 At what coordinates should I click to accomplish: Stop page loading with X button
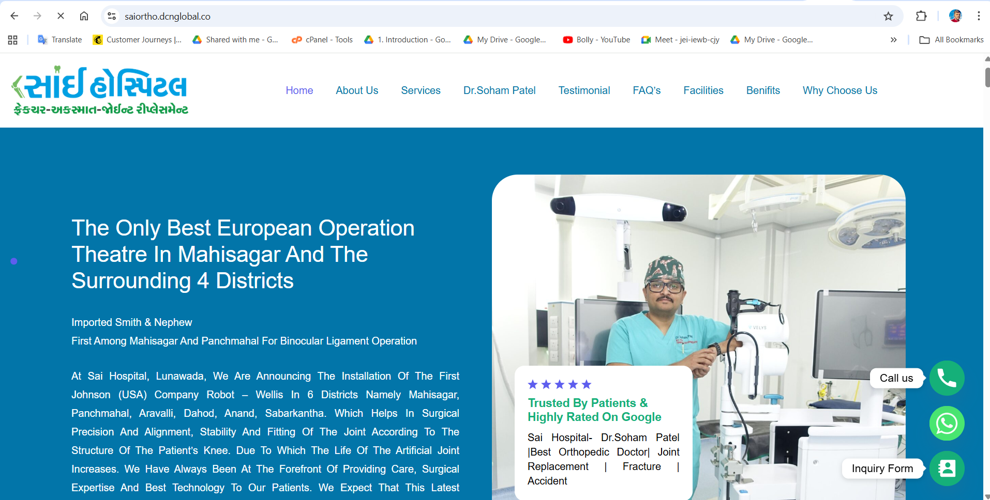pyautogui.click(x=61, y=16)
